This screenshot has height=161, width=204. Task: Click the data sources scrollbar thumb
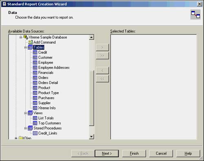(x=91, y=98)
